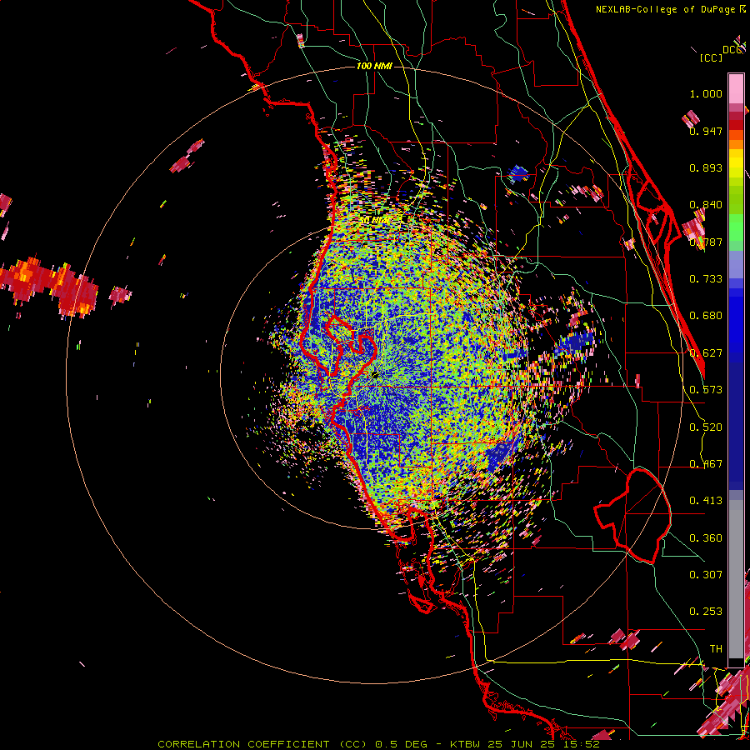Image resolution: width=750 pixels, height=750 pixels.
Task: Click the 0.307 scale value
Action: (x=706, y=575)
